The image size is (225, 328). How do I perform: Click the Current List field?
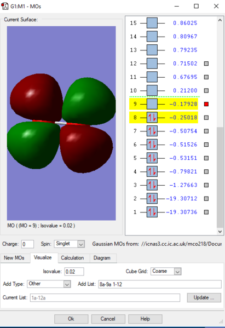pyautogui.click(x=105, y=298)
